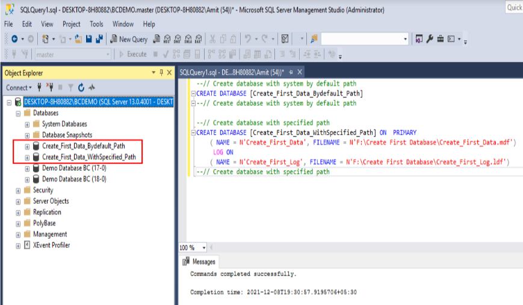Image resolution: width=523 pixels, height=305 pixels.
Task: Refresh Object Explorer with the circular arrow
Action: (x=81, y=87)
